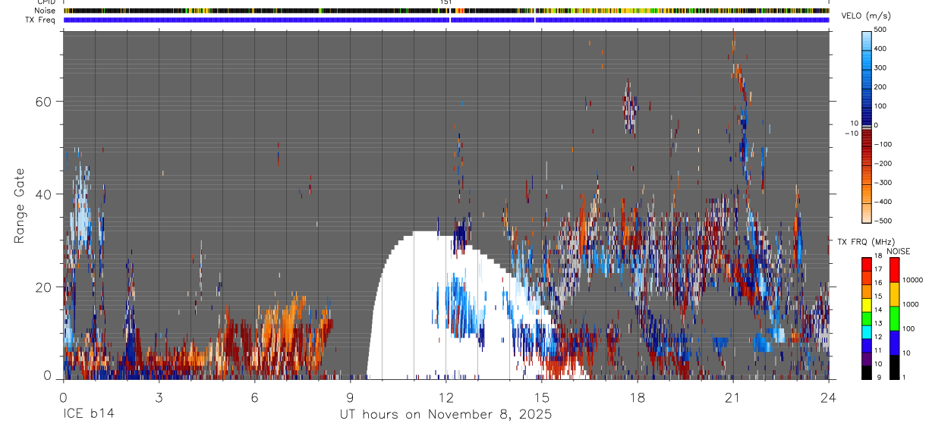The height and width of the screenshot is (430, 932).
Task: Click the 10000 label on the NOISE legend
Action: coord(912,280)
